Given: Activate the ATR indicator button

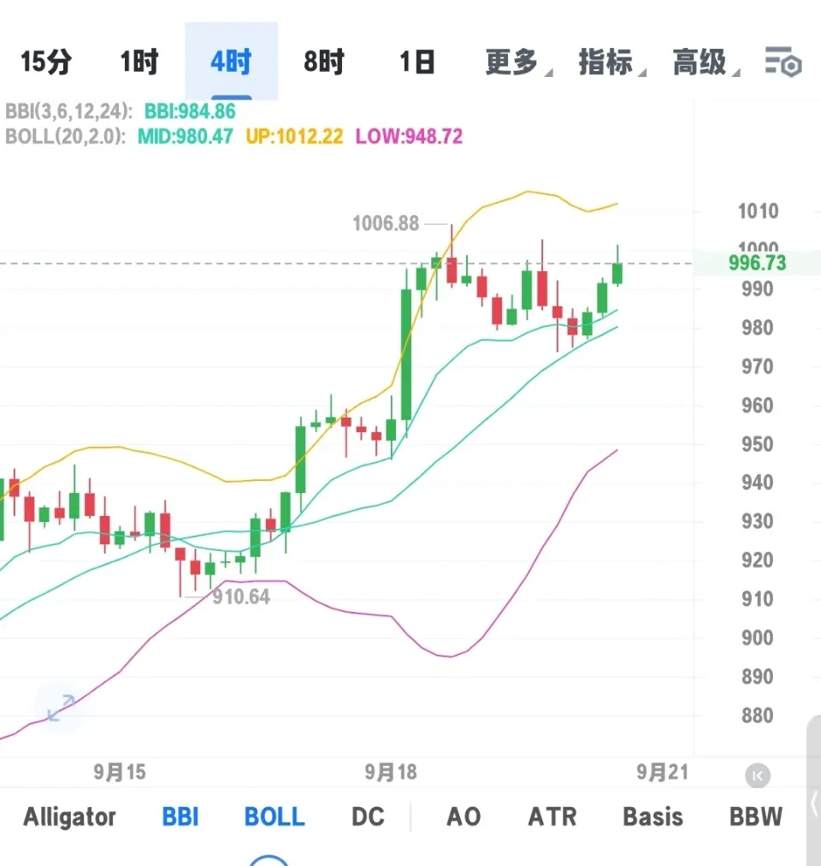Looking at the screenshot, I should click(552, 816).
